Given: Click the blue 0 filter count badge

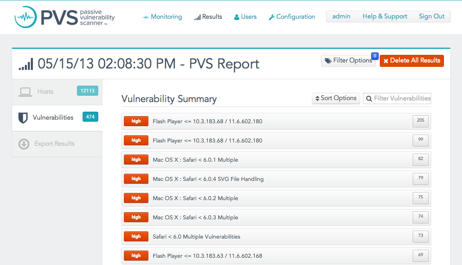Looking at the screenshot, I should (x=375, y=56).
